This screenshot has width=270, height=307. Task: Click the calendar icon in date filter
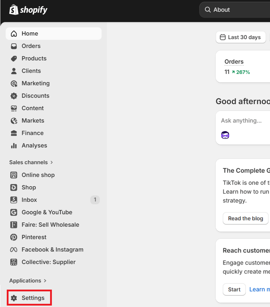(x=223, y=37)
